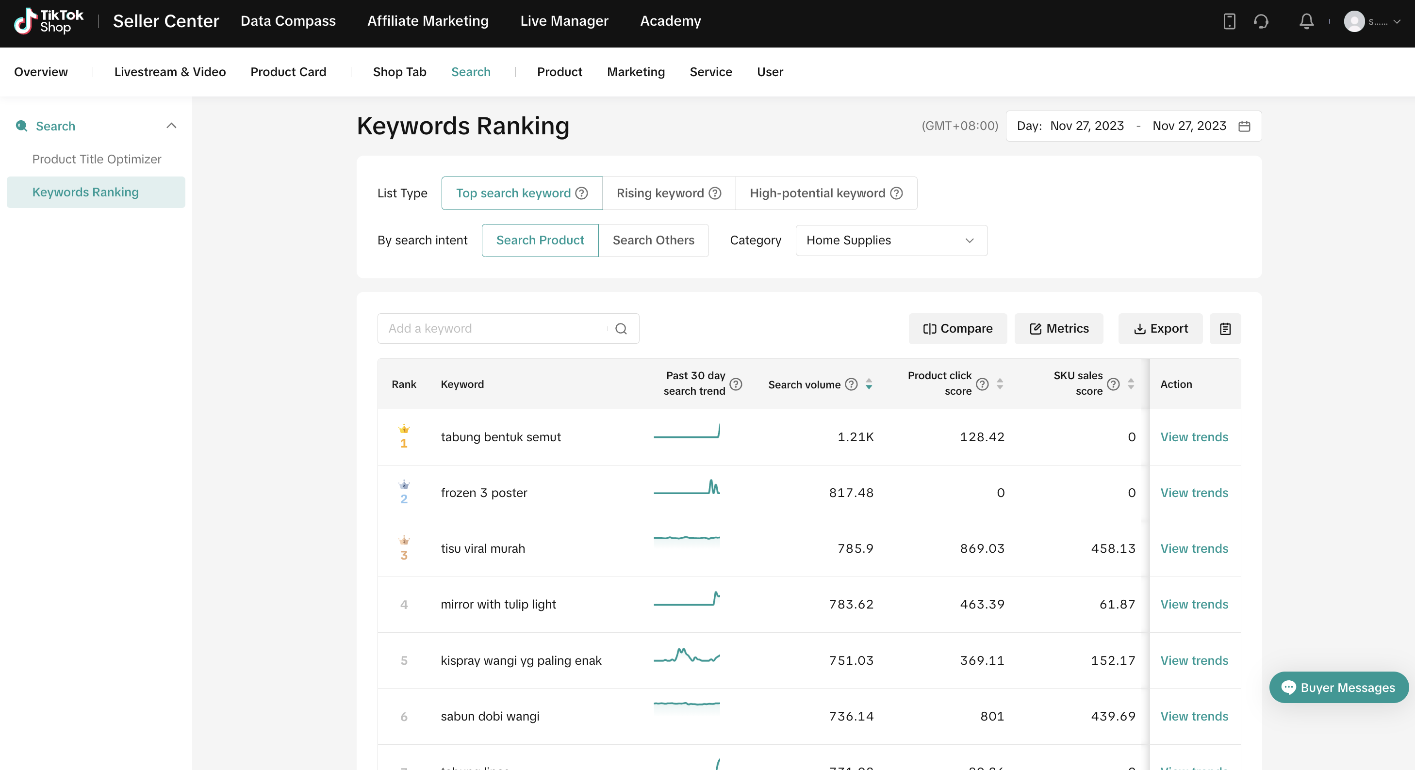This screenshot has height=770, width=1415.
Task: Open the report list icon beside Export
Action: coord(1225,329)
